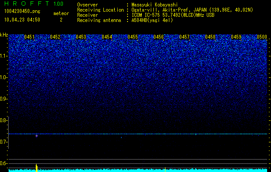
Task: Click the red meteor echo near 0451
Action: coord(37,136)
